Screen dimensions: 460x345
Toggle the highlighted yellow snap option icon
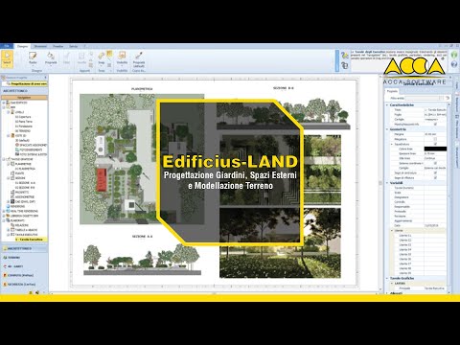pyautogui.click(x=109, y=54)
